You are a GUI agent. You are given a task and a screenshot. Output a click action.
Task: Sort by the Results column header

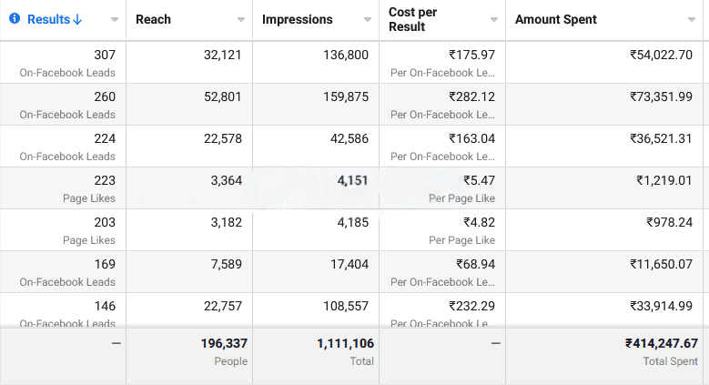(50, 19)
